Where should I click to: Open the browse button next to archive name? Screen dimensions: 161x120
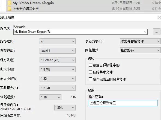[156, 32]
